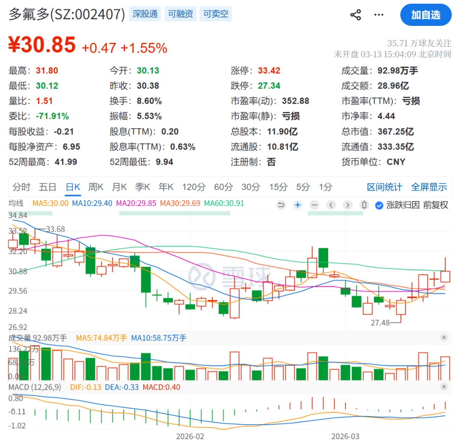Open 全屏显示 fullscreen view
This screenshot has height=448, width=458.
point(429,187)
